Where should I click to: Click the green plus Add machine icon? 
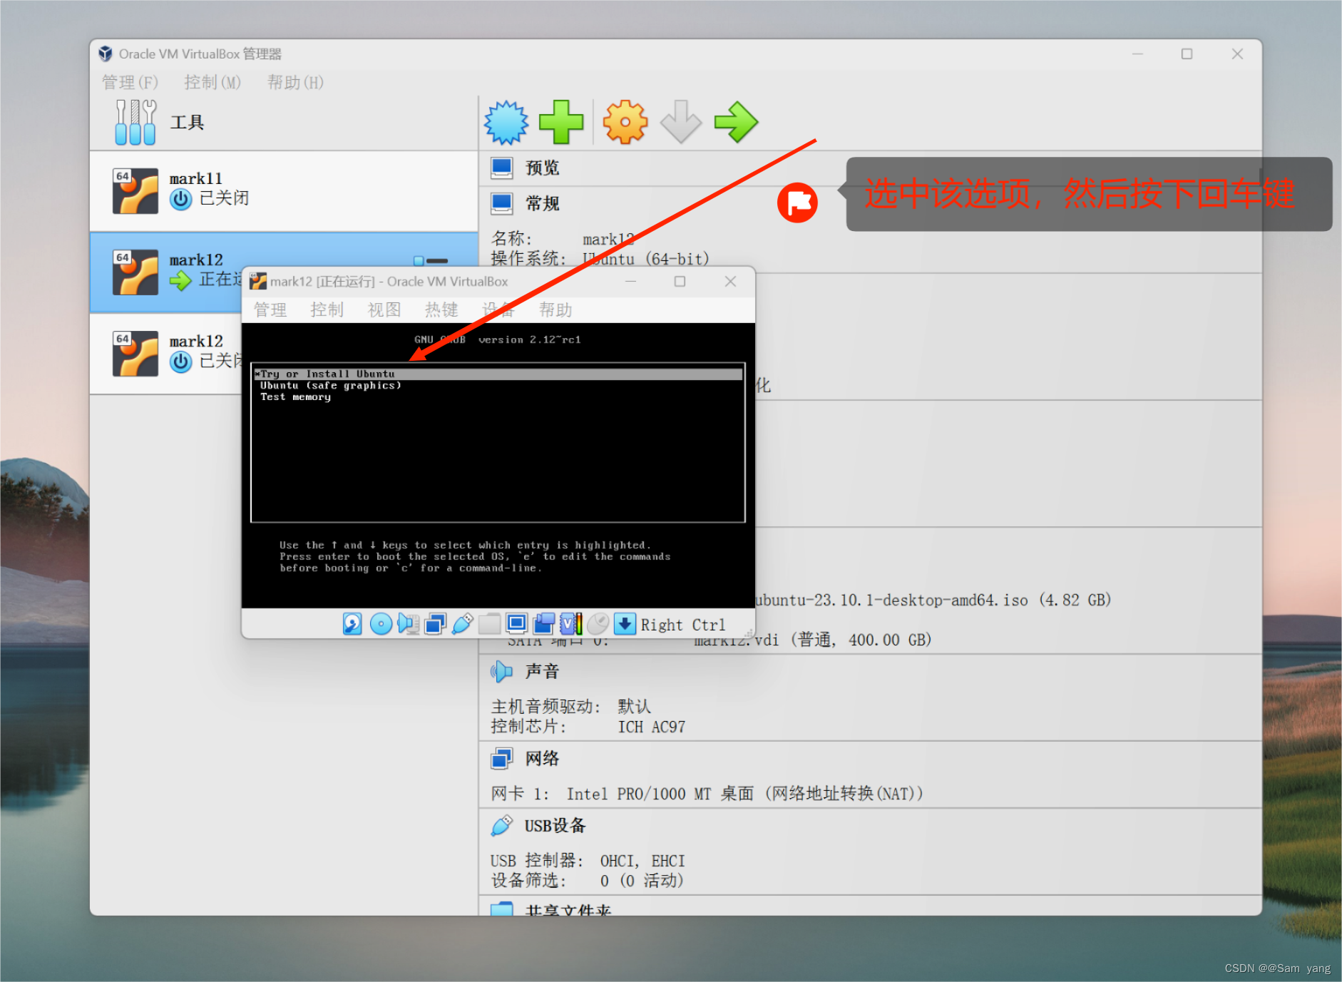pos(561,123)
